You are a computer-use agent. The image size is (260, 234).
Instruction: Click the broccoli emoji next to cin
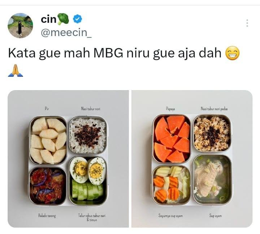[63, 19]
